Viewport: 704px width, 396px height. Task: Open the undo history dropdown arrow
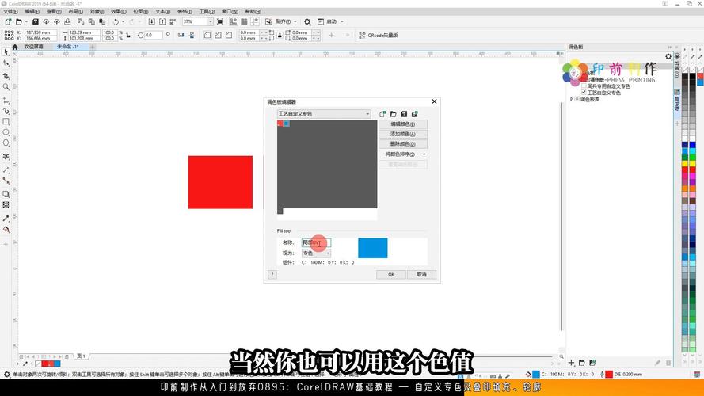pos(123,21)
